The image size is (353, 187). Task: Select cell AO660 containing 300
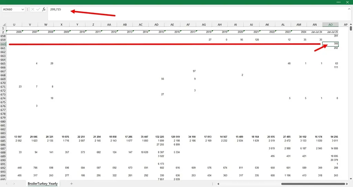[330, 44]
